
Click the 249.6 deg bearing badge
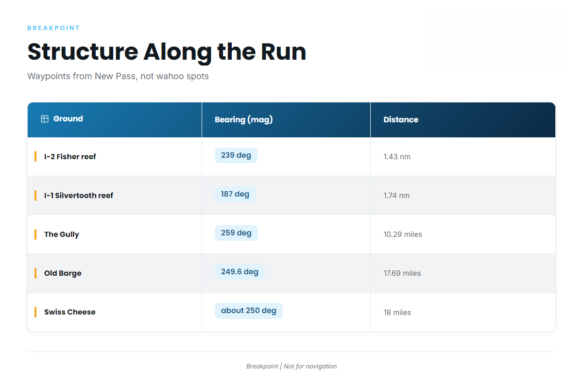[x=240, y=272]
